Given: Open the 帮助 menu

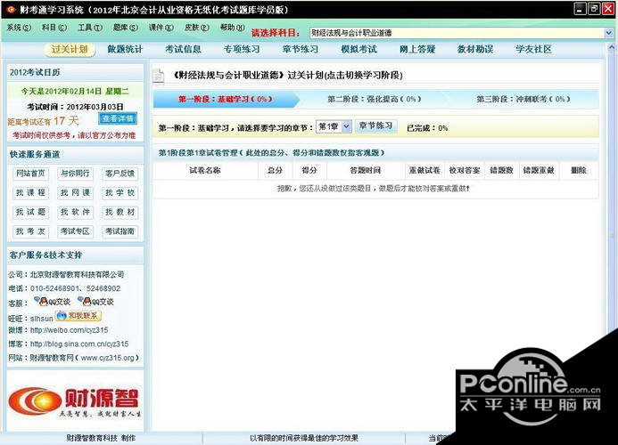Looking at the screenshot, I should click(232, 28).
